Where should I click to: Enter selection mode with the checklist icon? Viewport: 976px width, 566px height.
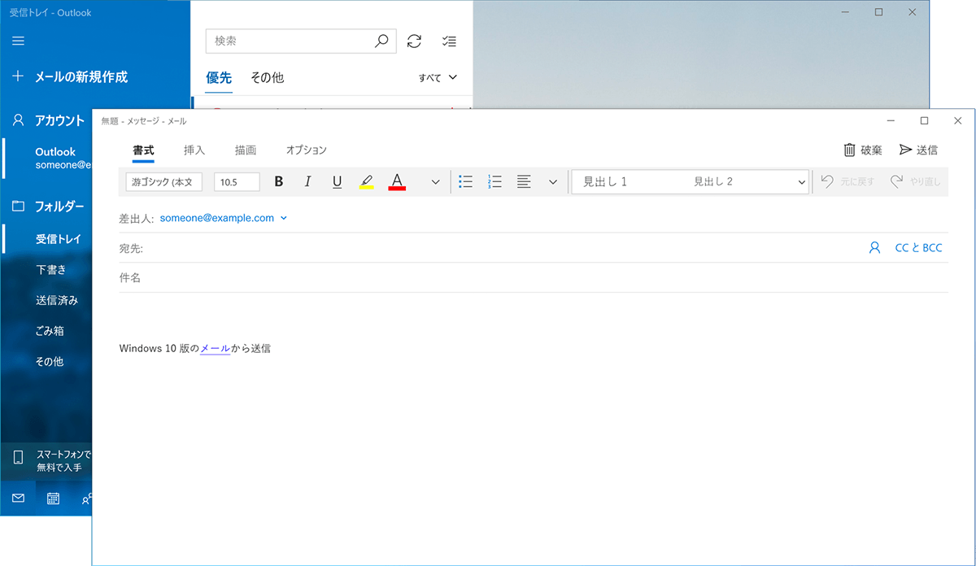click(449, 41)
